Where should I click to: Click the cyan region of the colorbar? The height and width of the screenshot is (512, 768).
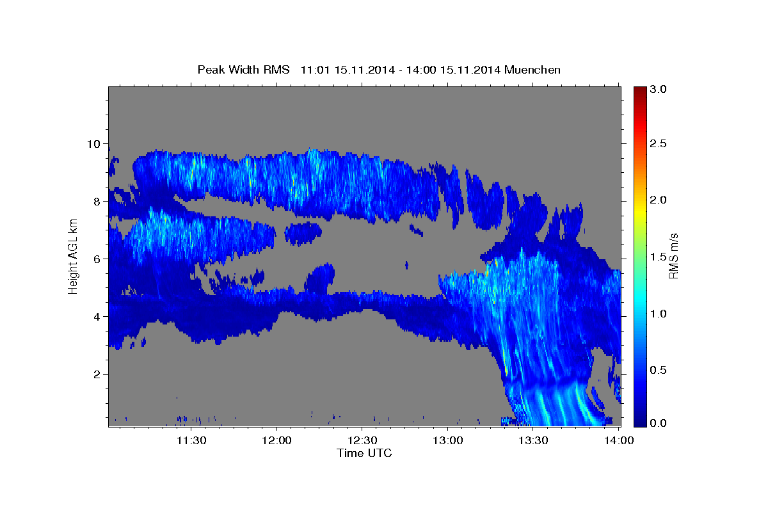coord(640,301)
